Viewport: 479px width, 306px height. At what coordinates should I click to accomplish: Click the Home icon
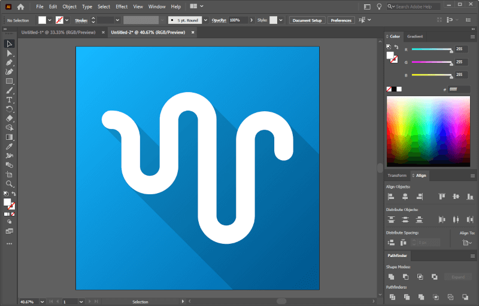tap(20, 7)
